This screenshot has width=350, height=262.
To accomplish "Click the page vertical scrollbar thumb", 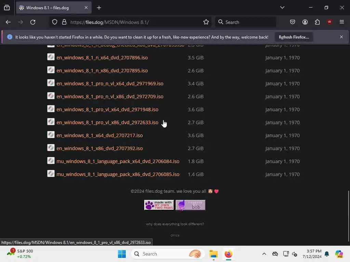I will click(348, 216).
